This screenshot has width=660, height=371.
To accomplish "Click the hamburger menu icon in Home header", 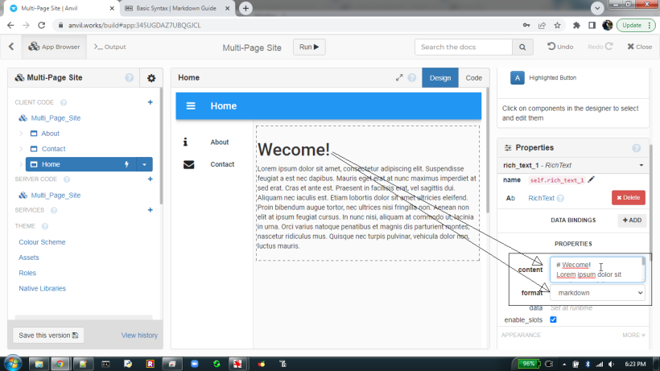I will (191, 106).
